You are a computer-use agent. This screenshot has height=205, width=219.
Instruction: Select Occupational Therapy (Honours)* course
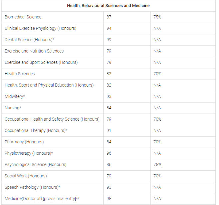click(36, 130)
